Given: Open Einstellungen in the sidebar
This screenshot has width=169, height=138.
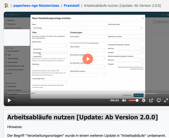Looking at the screenshot, I should tap(12, 86).
